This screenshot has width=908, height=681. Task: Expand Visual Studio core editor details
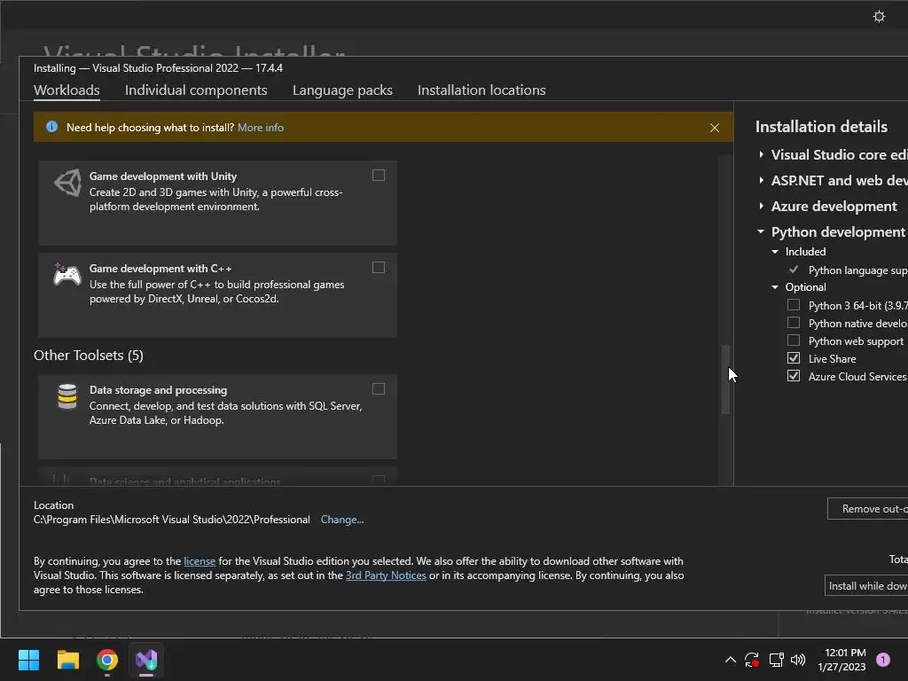click(761, 154)
